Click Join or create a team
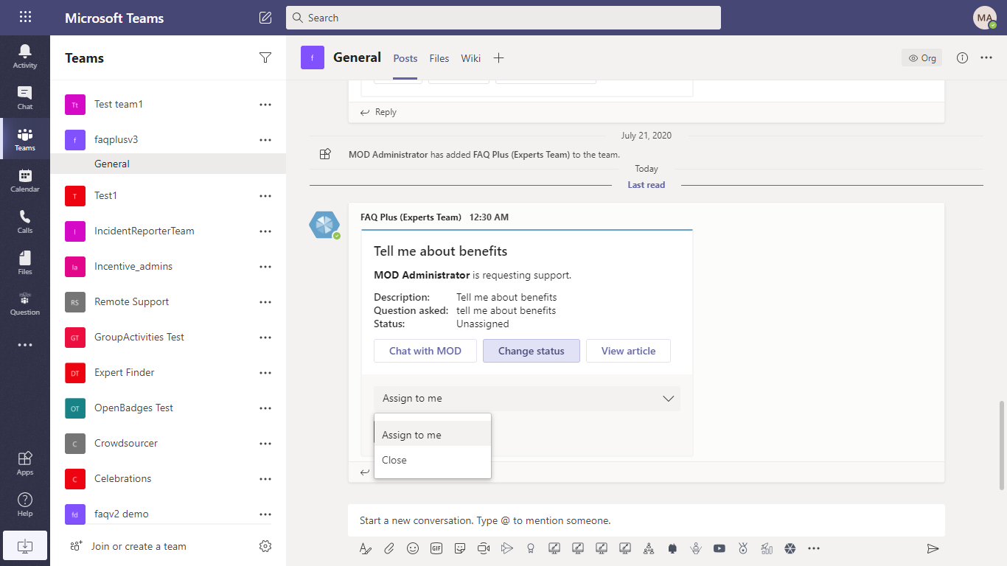The width and height of the screenshot is (1007, 566). (x=130, y=546)
